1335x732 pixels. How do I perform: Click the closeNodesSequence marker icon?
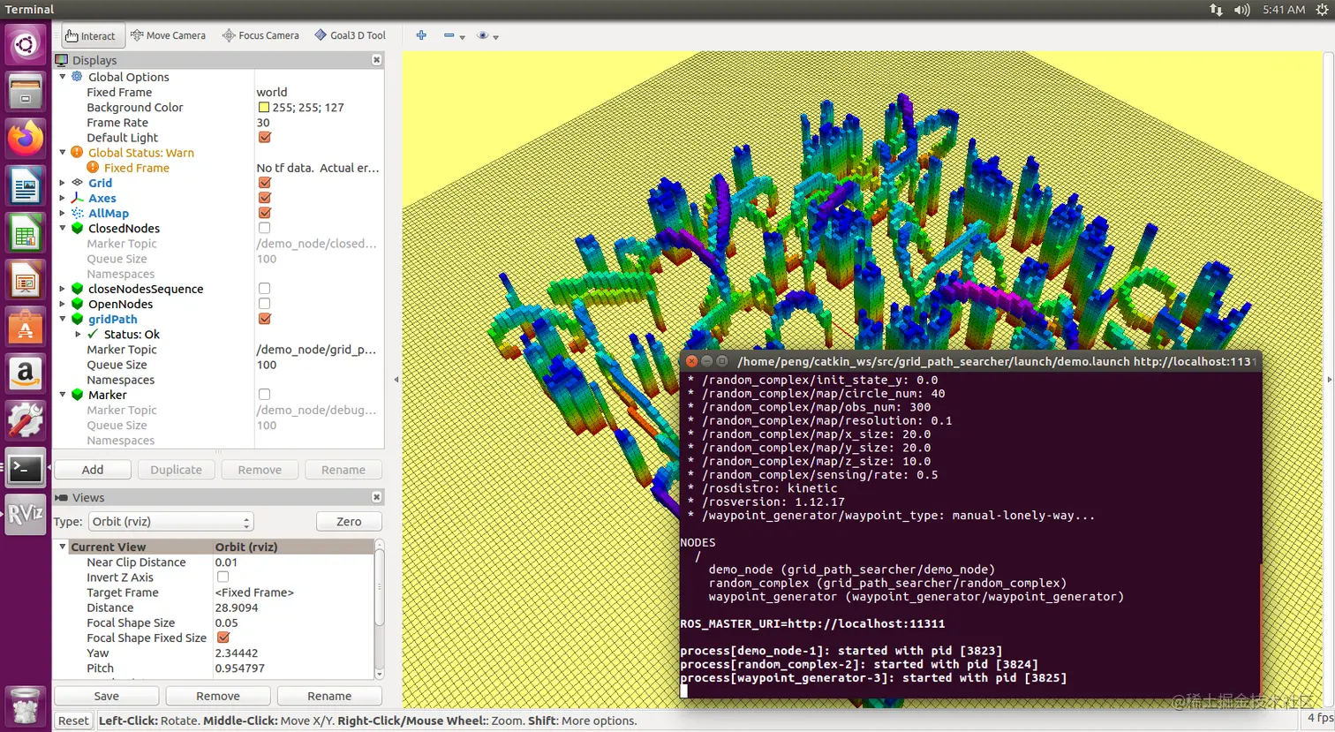(x=77, y=289)
